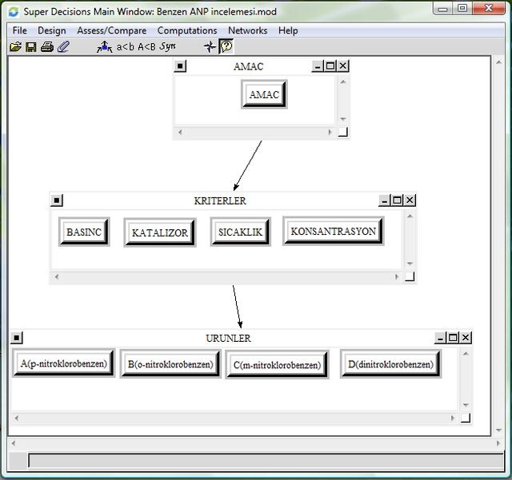Click the Super Decisions app icon in title bar
The image size is (512, 480).
point(14,12)
